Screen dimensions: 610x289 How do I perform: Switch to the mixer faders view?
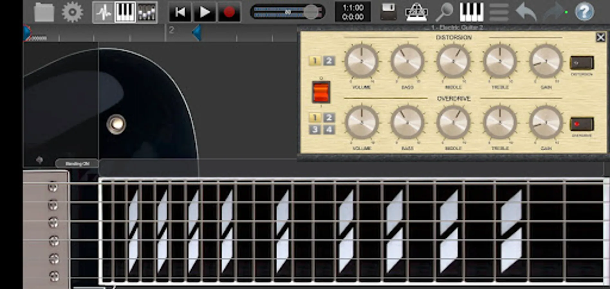(x=147, y=13)
